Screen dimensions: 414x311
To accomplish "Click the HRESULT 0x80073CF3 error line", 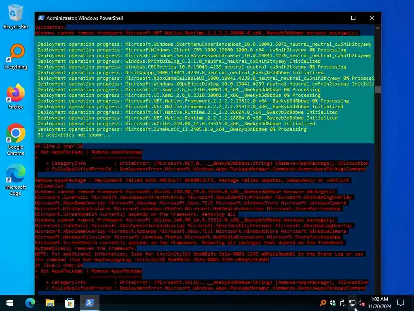I will coord(192,180).
